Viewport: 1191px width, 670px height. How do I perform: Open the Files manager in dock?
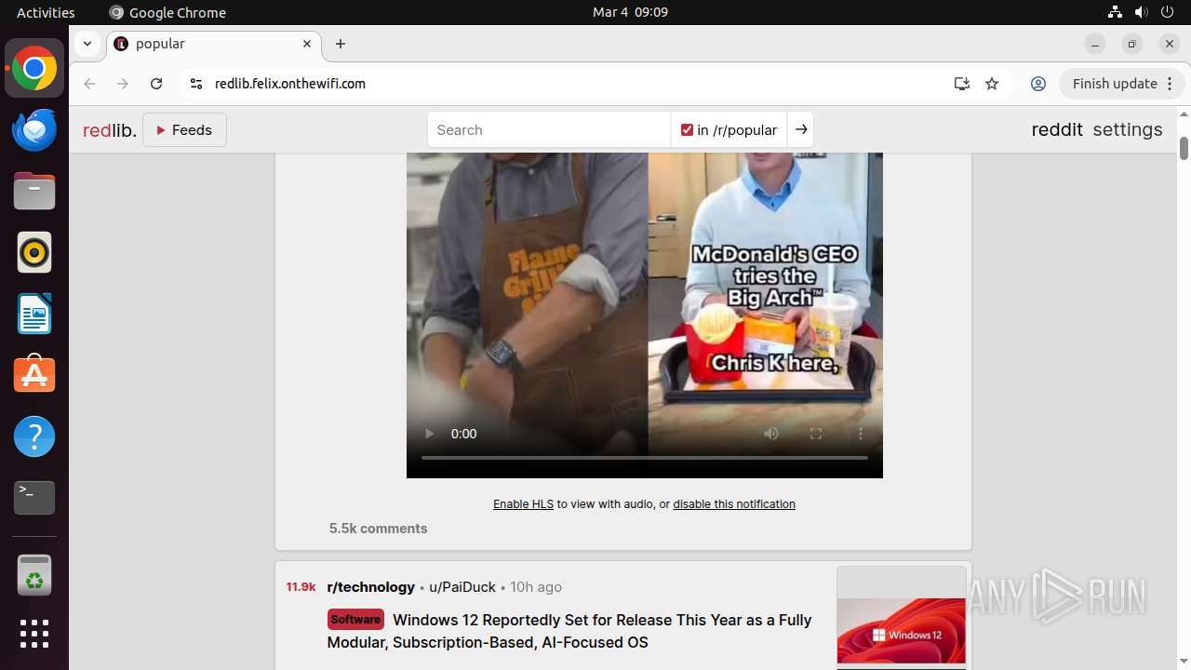pos(34,192)
